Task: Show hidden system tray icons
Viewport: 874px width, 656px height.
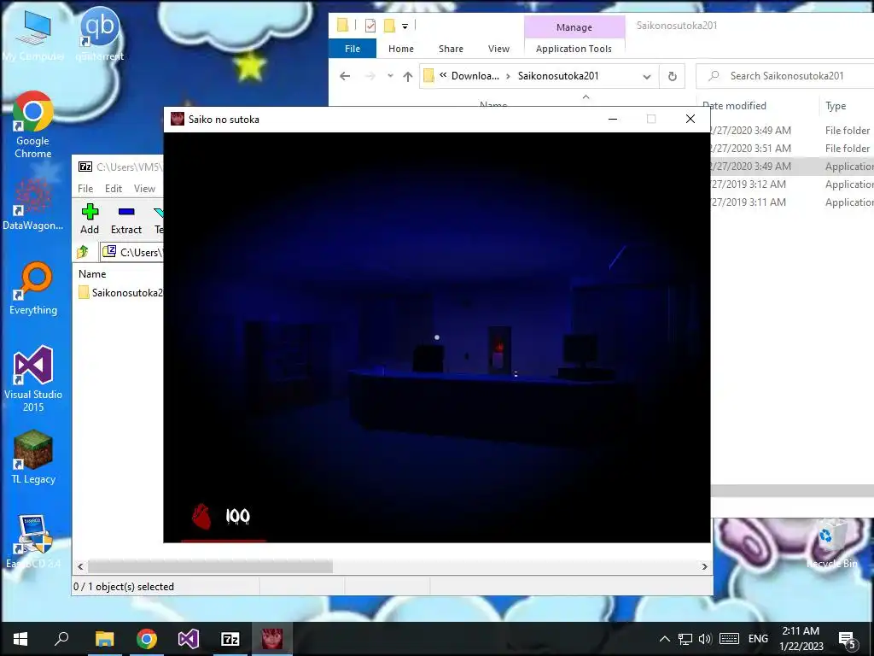Action: tap(664, 639)
